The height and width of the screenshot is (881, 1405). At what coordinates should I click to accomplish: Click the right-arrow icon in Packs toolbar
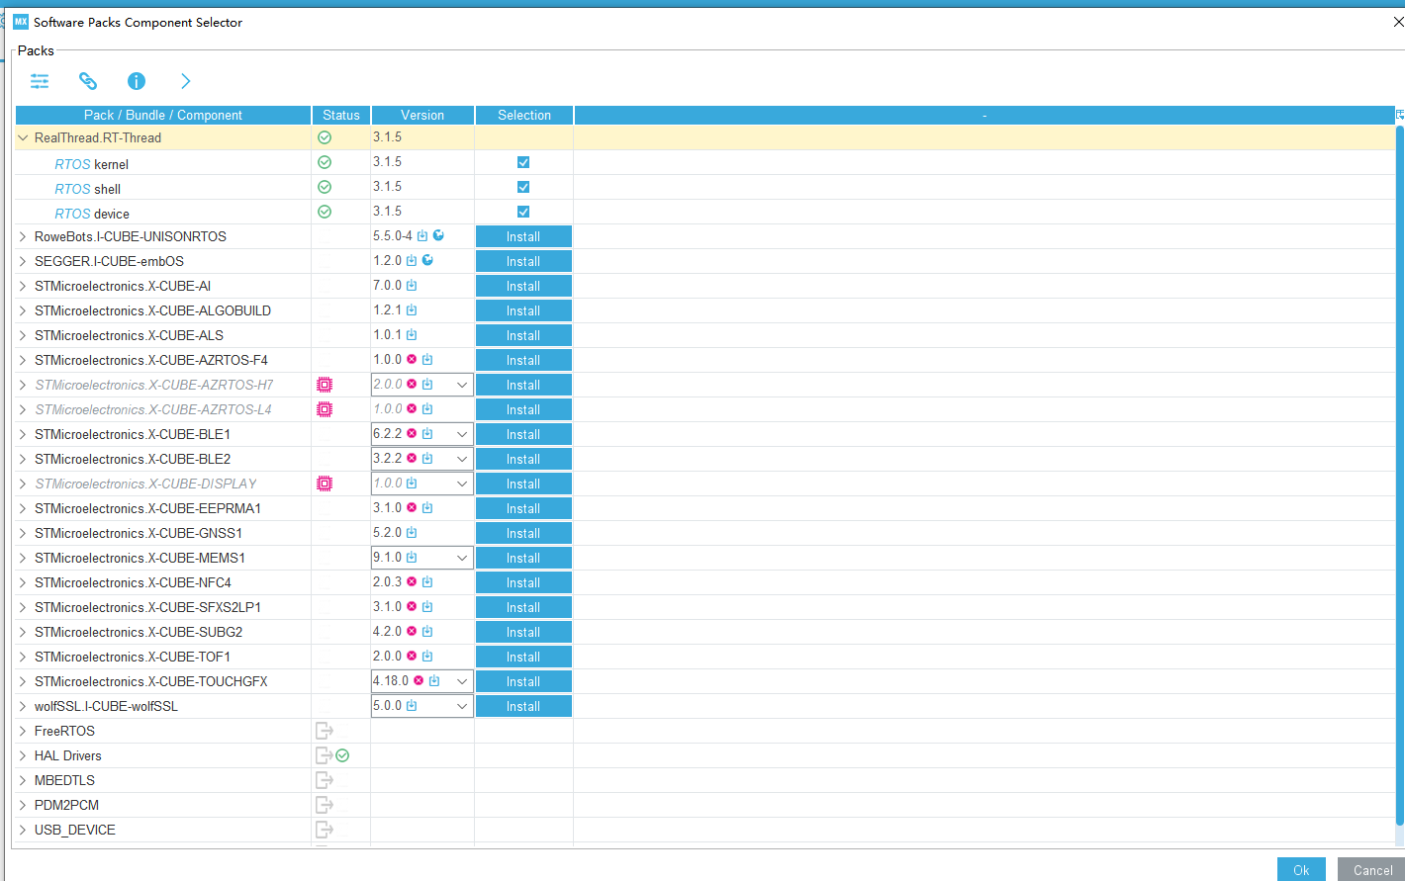pyautogui.click(x=185, y=81)
